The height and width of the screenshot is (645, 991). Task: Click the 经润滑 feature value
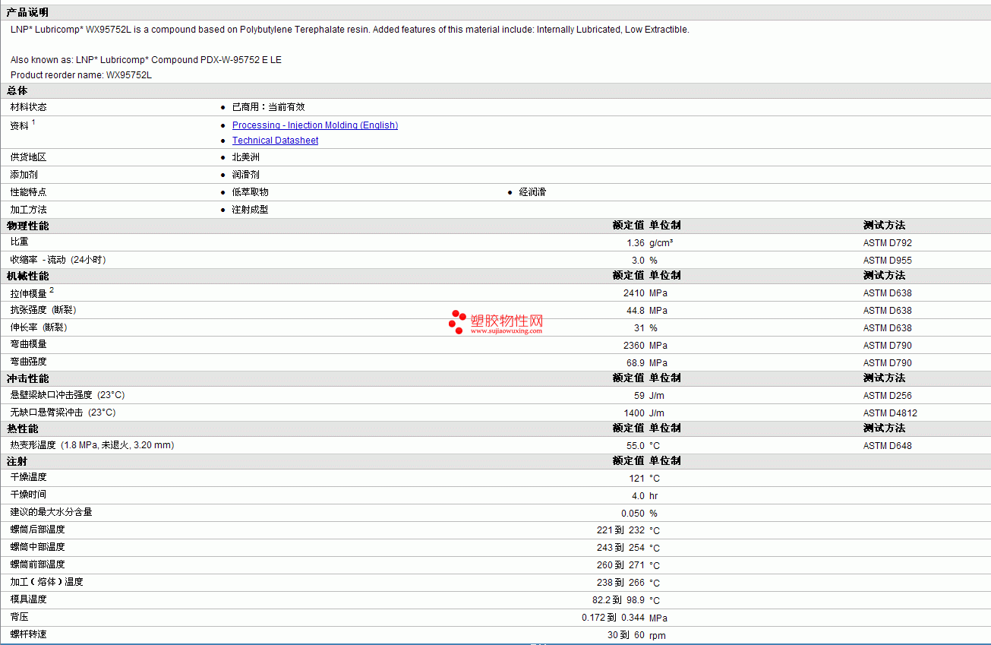(x=532, y=192)
